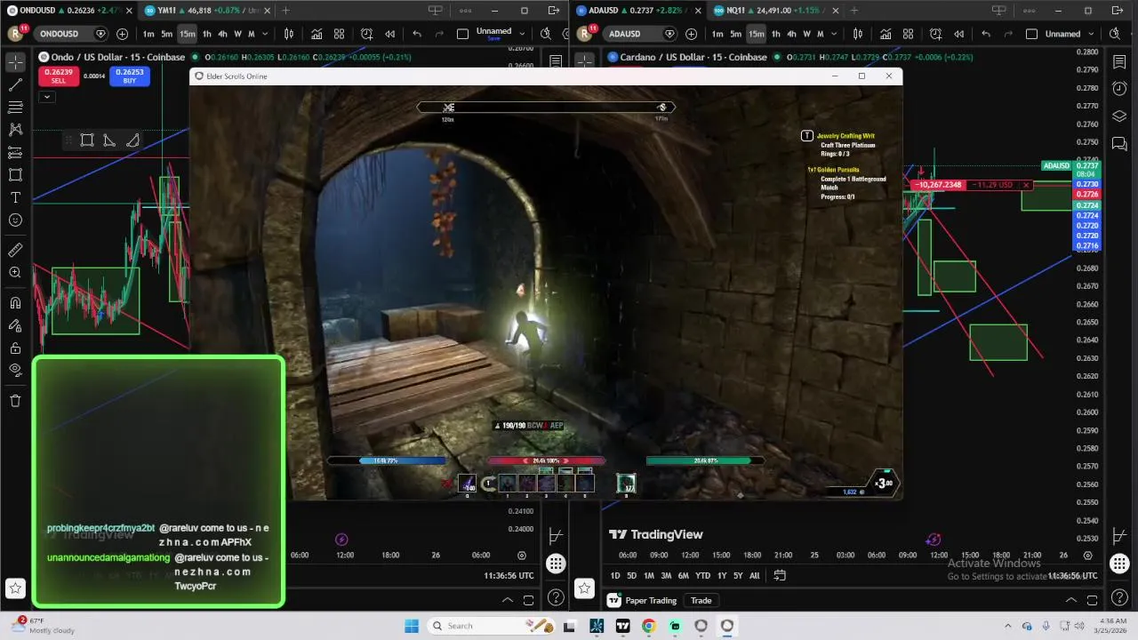
Task: Close the ADA position label -11.29 USD
Action: tap(1026, 185)
